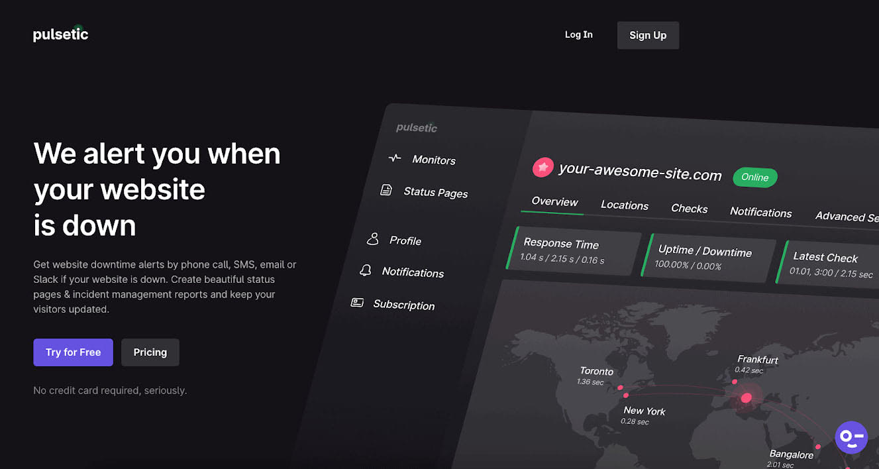This screenshot has width=879, height=469.
Task: Click the Status Pages document icon
Action: coord(386,190)
